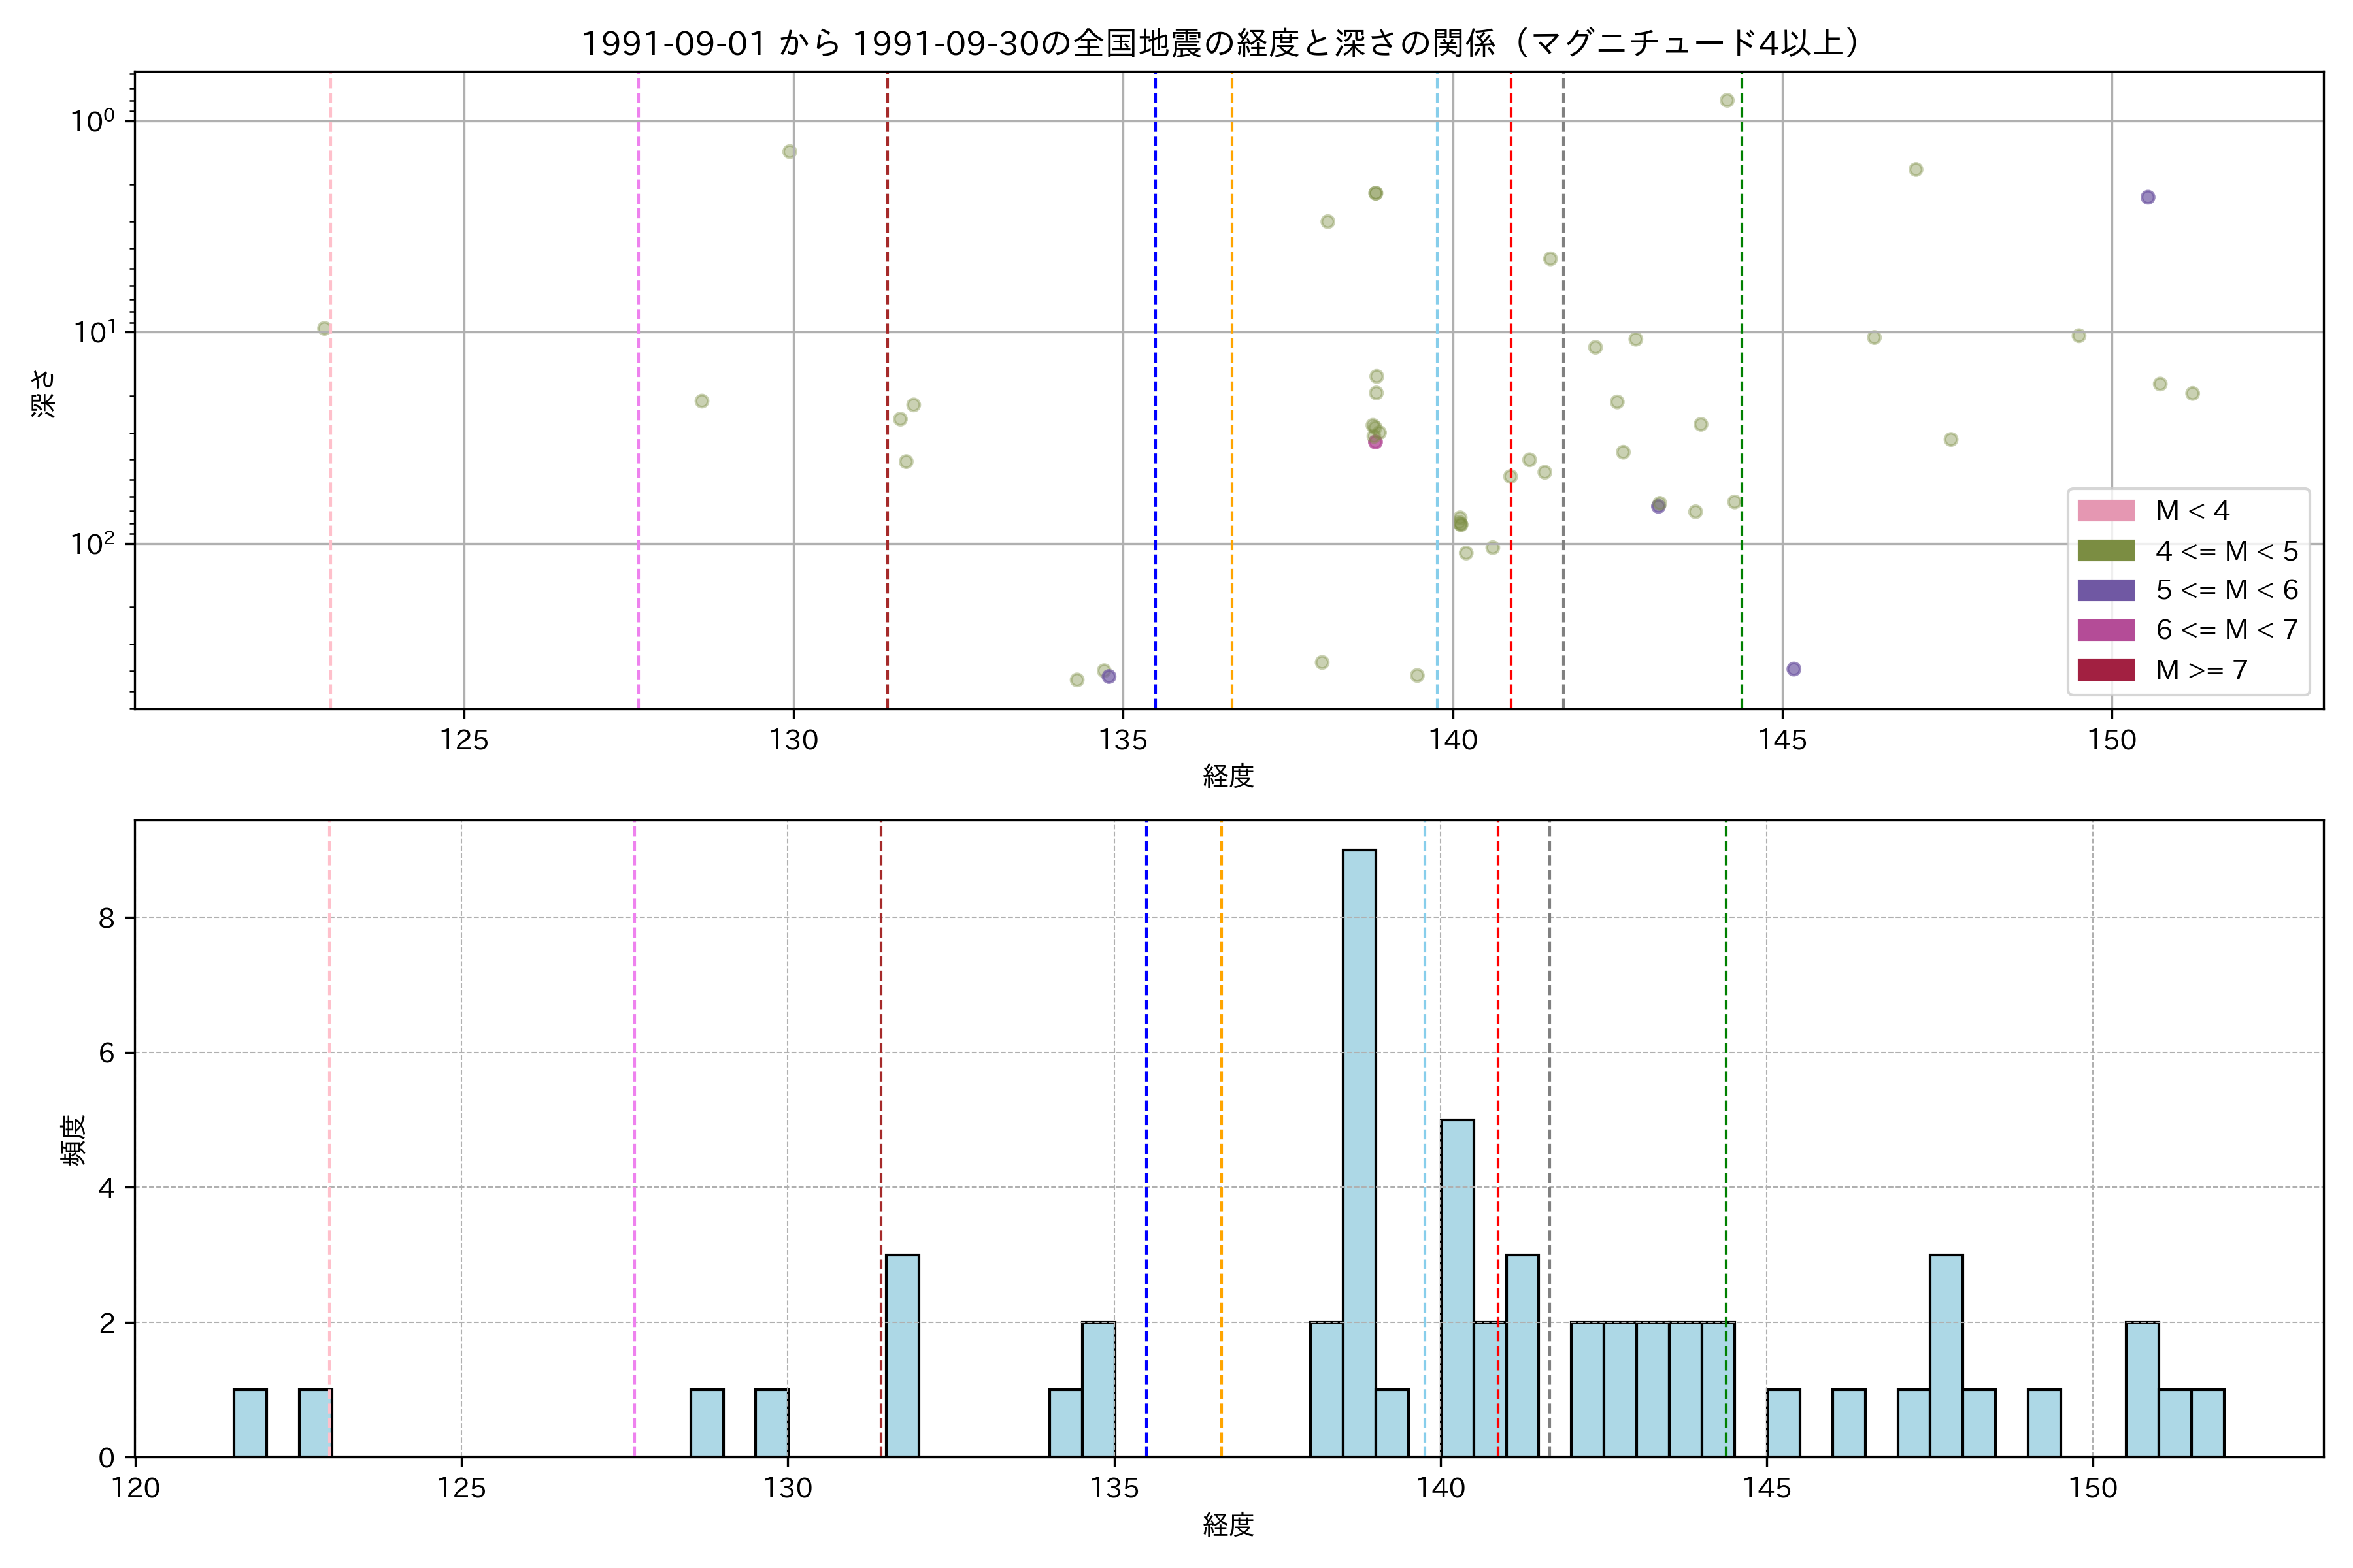
Task: Click the magenta scatter point near longitude 139
Action: pos(1375,442)
